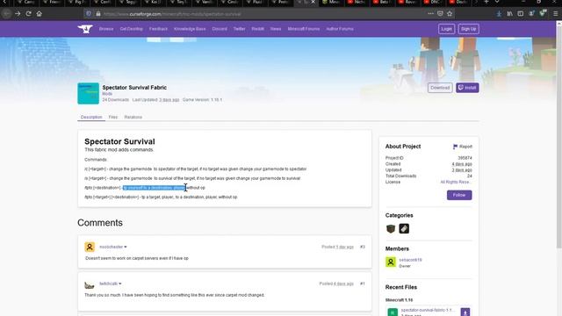Open Firefox hamburger menu

(555, 14)
